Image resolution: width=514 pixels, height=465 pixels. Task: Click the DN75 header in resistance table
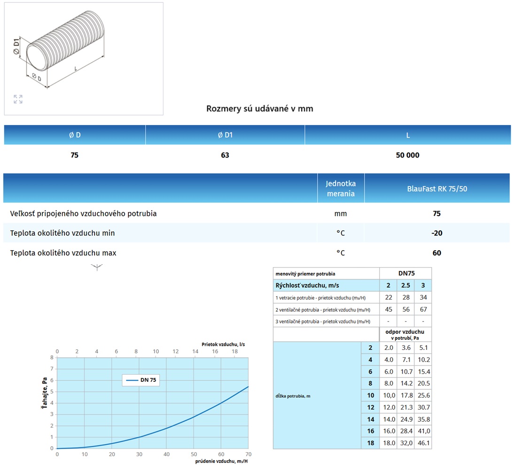405,273
